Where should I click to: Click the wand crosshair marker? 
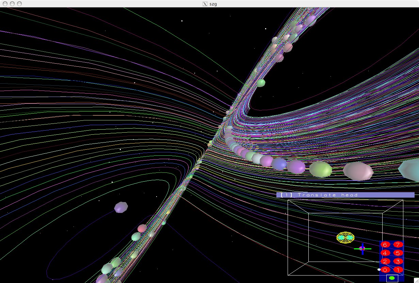click(362, 249)
